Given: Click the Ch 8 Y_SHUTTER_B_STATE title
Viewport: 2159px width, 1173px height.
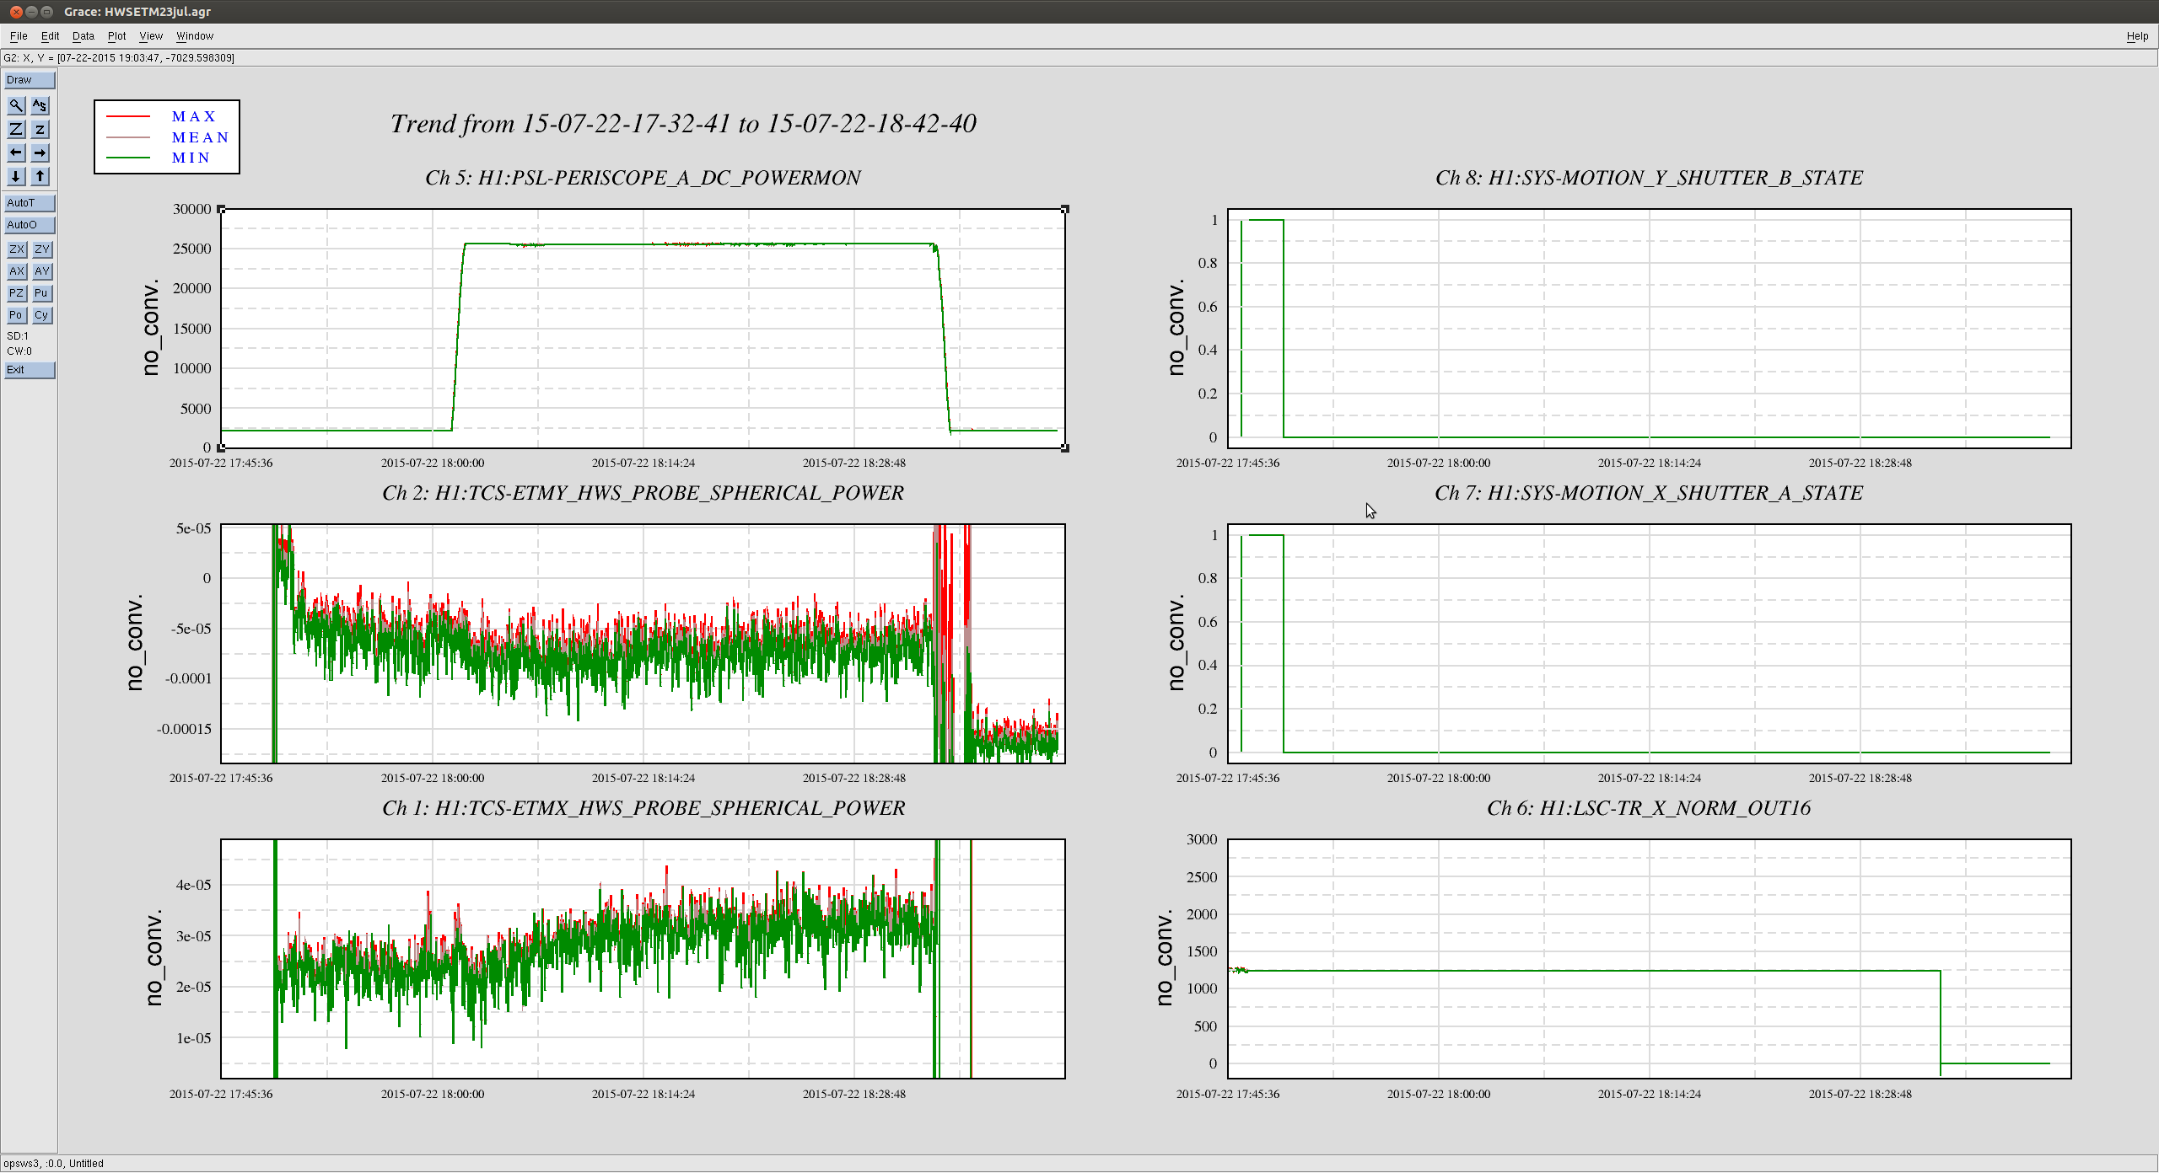Looking at the screenshot, I should 1649,178.
